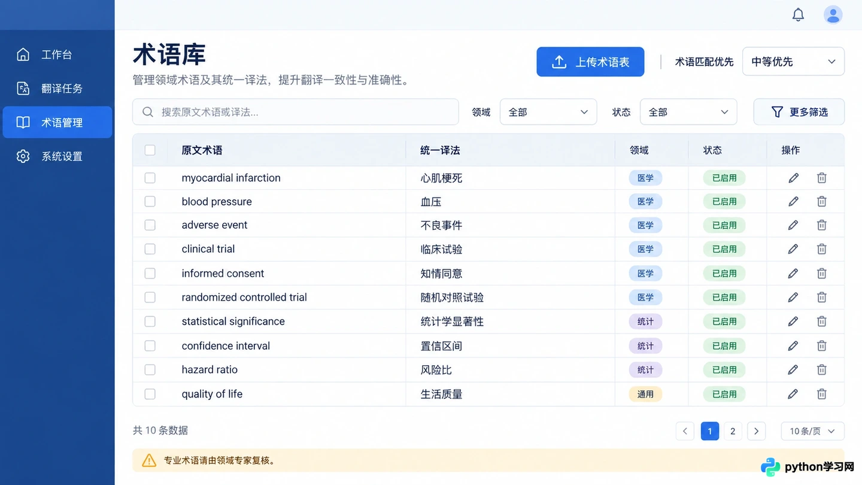This screenshot has width=862, height=485.
Task: Delete the confidence interval term
Action: 822,345
